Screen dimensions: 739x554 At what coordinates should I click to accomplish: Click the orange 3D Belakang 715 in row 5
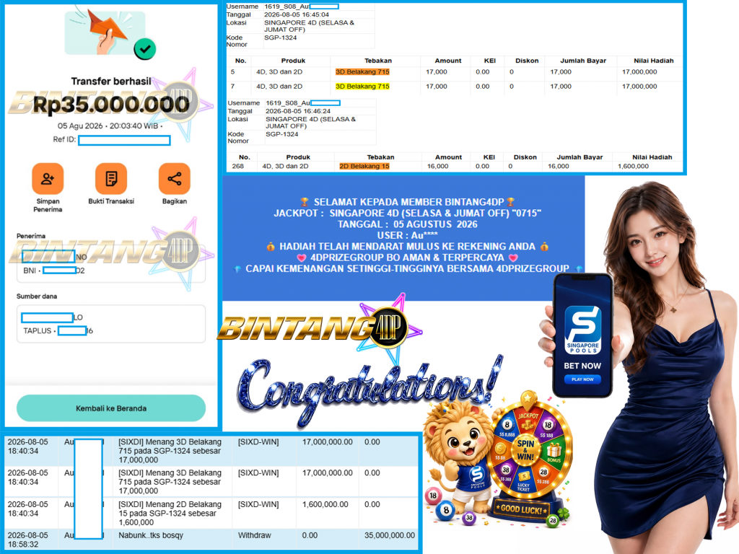click(362, 71)
